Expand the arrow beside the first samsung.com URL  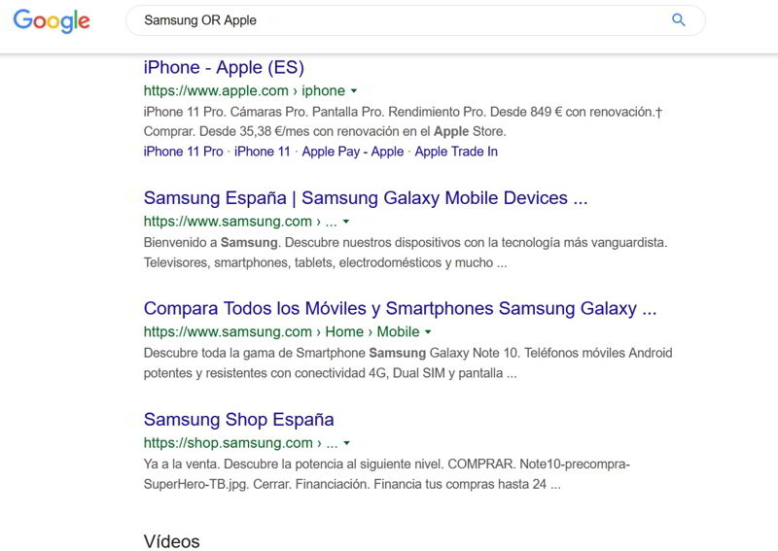click(x=345, y=222)
